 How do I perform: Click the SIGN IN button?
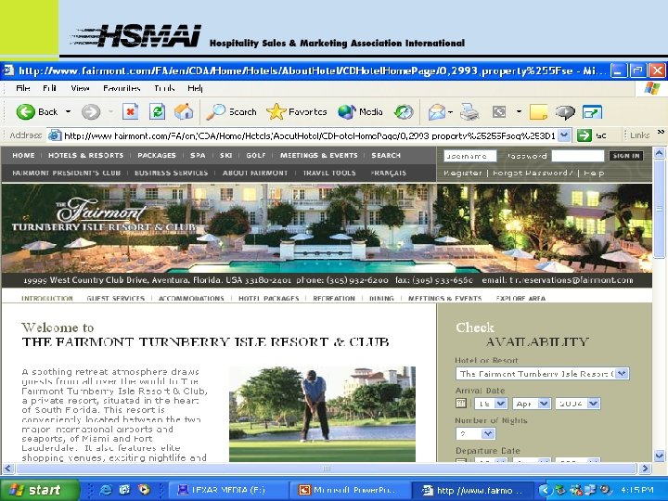(626, 156)
